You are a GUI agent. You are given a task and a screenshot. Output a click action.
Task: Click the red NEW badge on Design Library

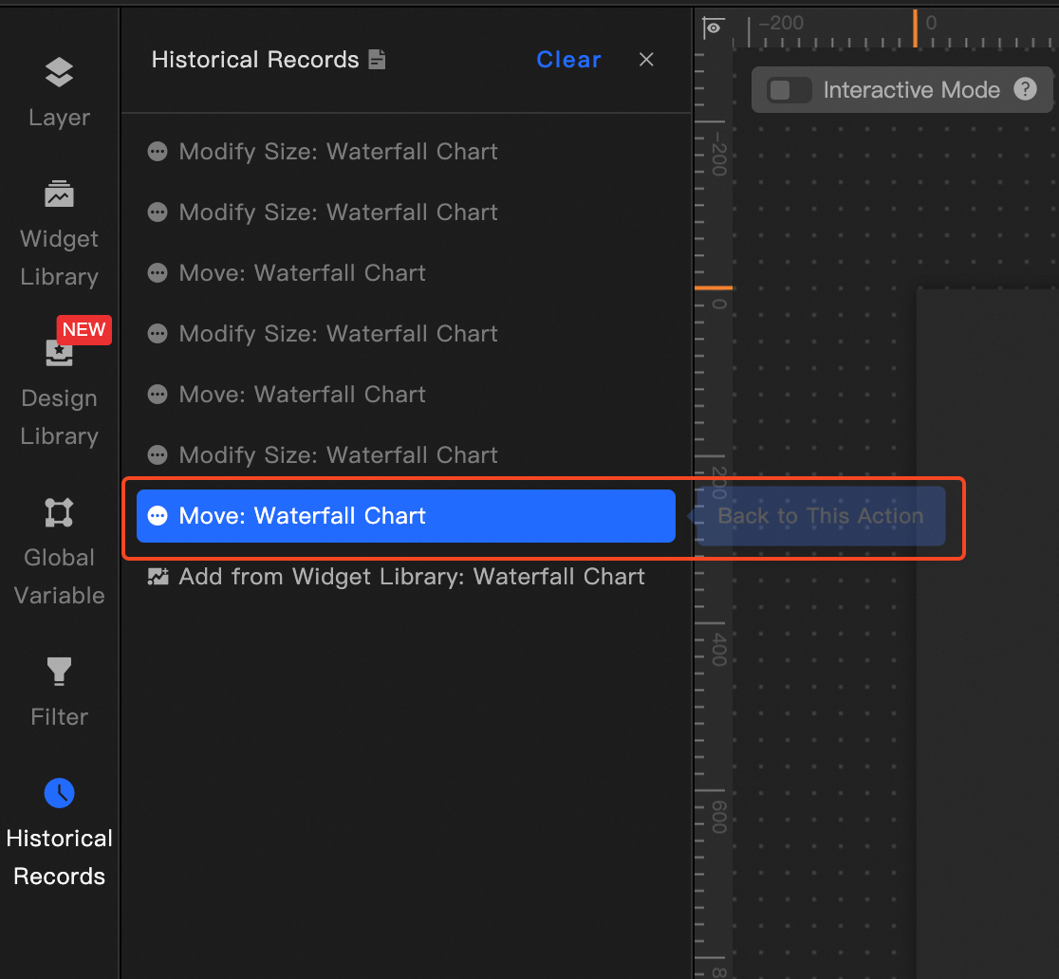pos(84,329)
